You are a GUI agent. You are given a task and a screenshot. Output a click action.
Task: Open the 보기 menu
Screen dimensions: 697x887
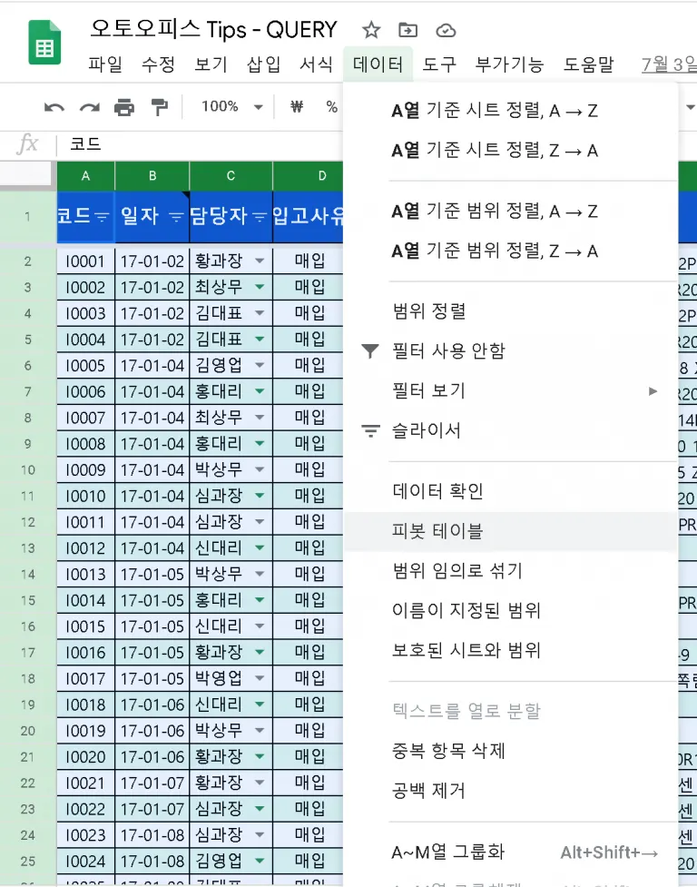[211, 64]
